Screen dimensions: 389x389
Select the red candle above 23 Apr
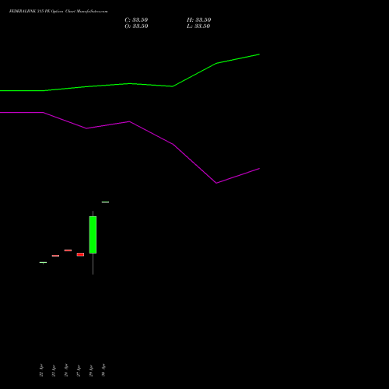55,256
